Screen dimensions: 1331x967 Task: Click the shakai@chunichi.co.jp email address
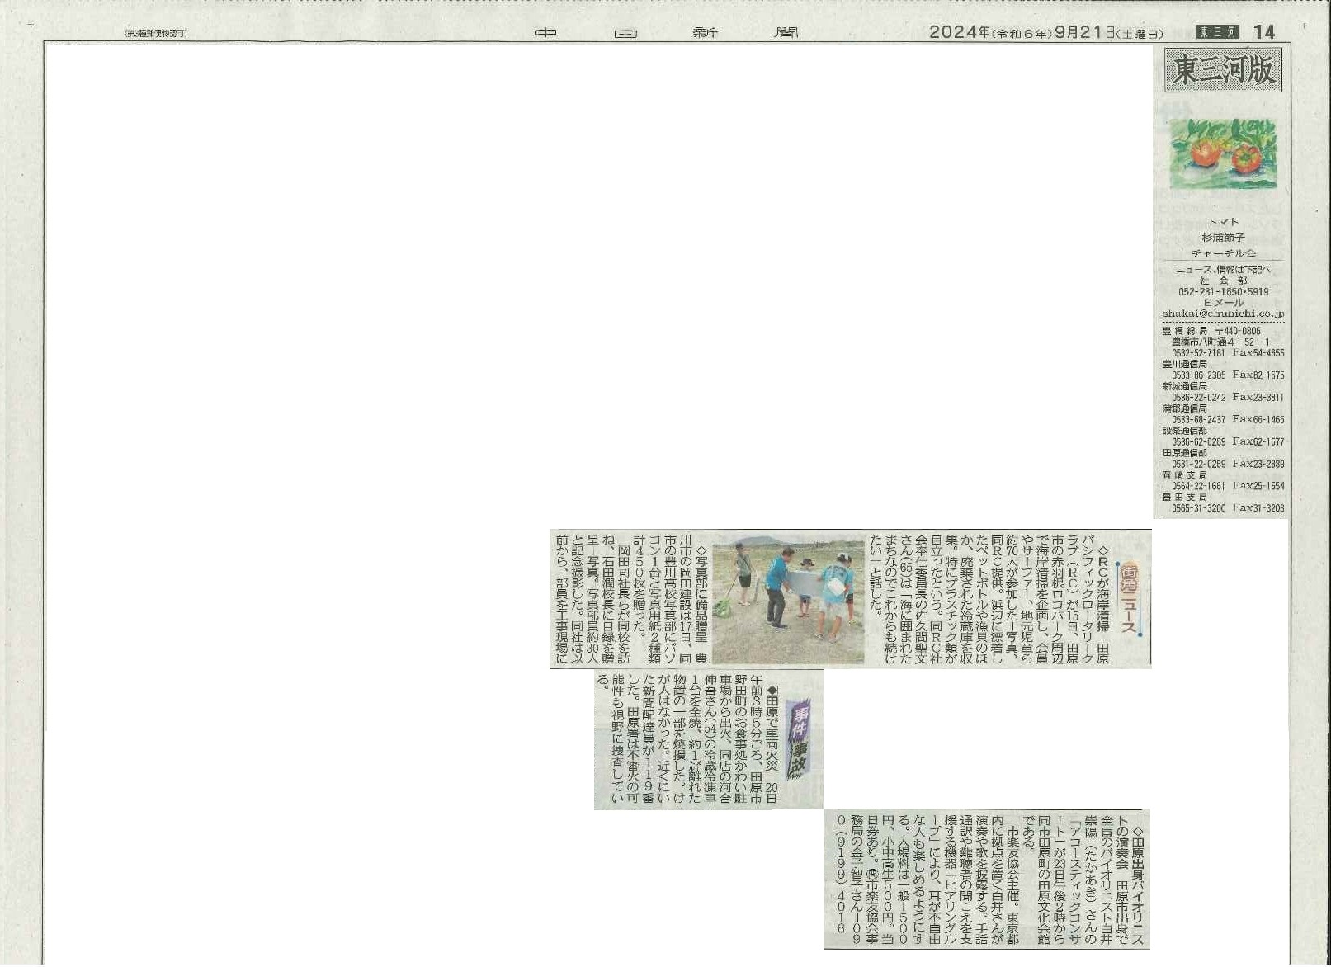1223,314
